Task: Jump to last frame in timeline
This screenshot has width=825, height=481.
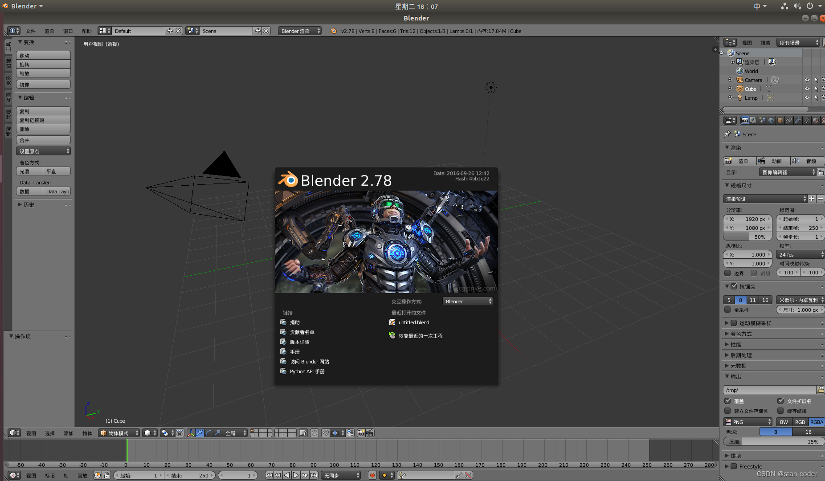Action: (x=314, y=475)
